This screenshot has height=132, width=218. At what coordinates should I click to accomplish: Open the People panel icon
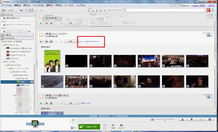click(x=183, y=119)
